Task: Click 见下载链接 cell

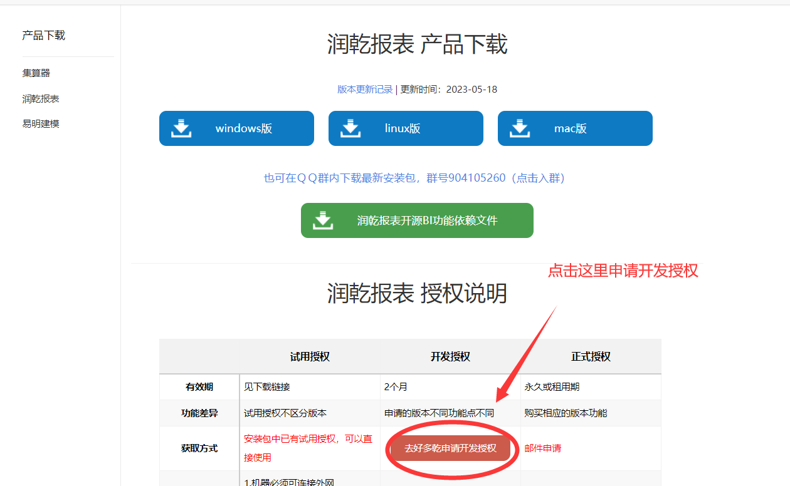Action: (267, 387)
